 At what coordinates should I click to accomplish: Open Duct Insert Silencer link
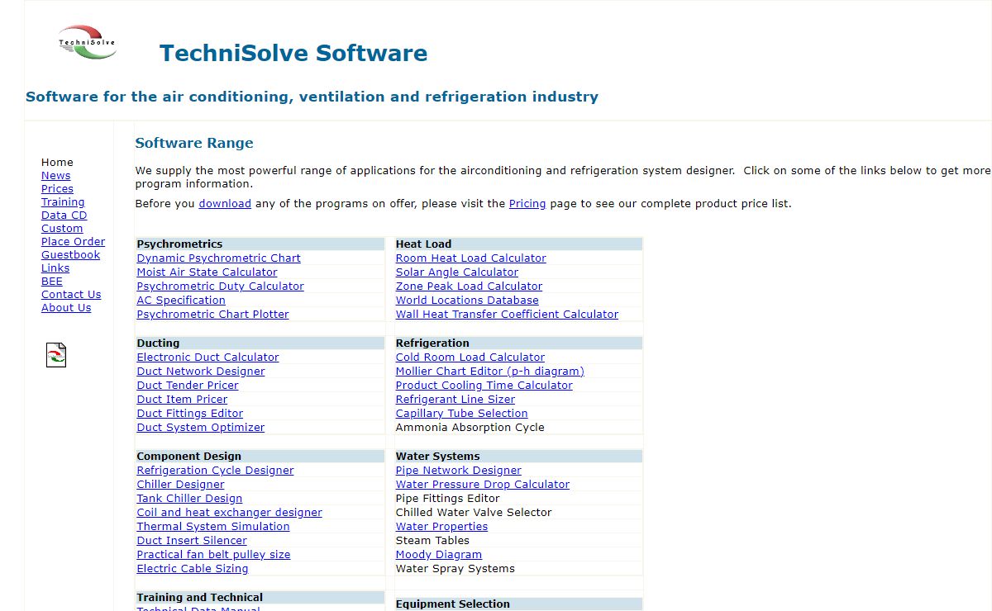(x=192, y=541)
